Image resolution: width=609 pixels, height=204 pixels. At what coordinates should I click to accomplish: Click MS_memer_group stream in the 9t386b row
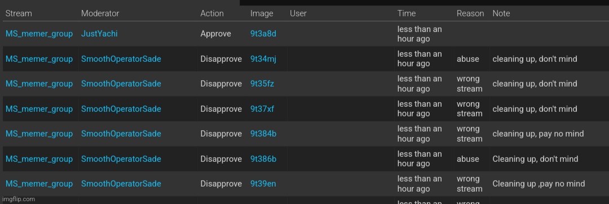[39, 158]
